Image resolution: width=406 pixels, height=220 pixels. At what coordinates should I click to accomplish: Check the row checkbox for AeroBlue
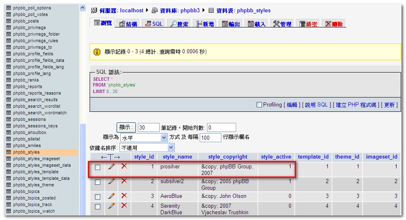pyautogui.click(x=98, y=197)
